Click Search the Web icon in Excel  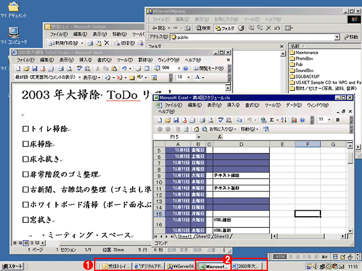coord(204,129)
